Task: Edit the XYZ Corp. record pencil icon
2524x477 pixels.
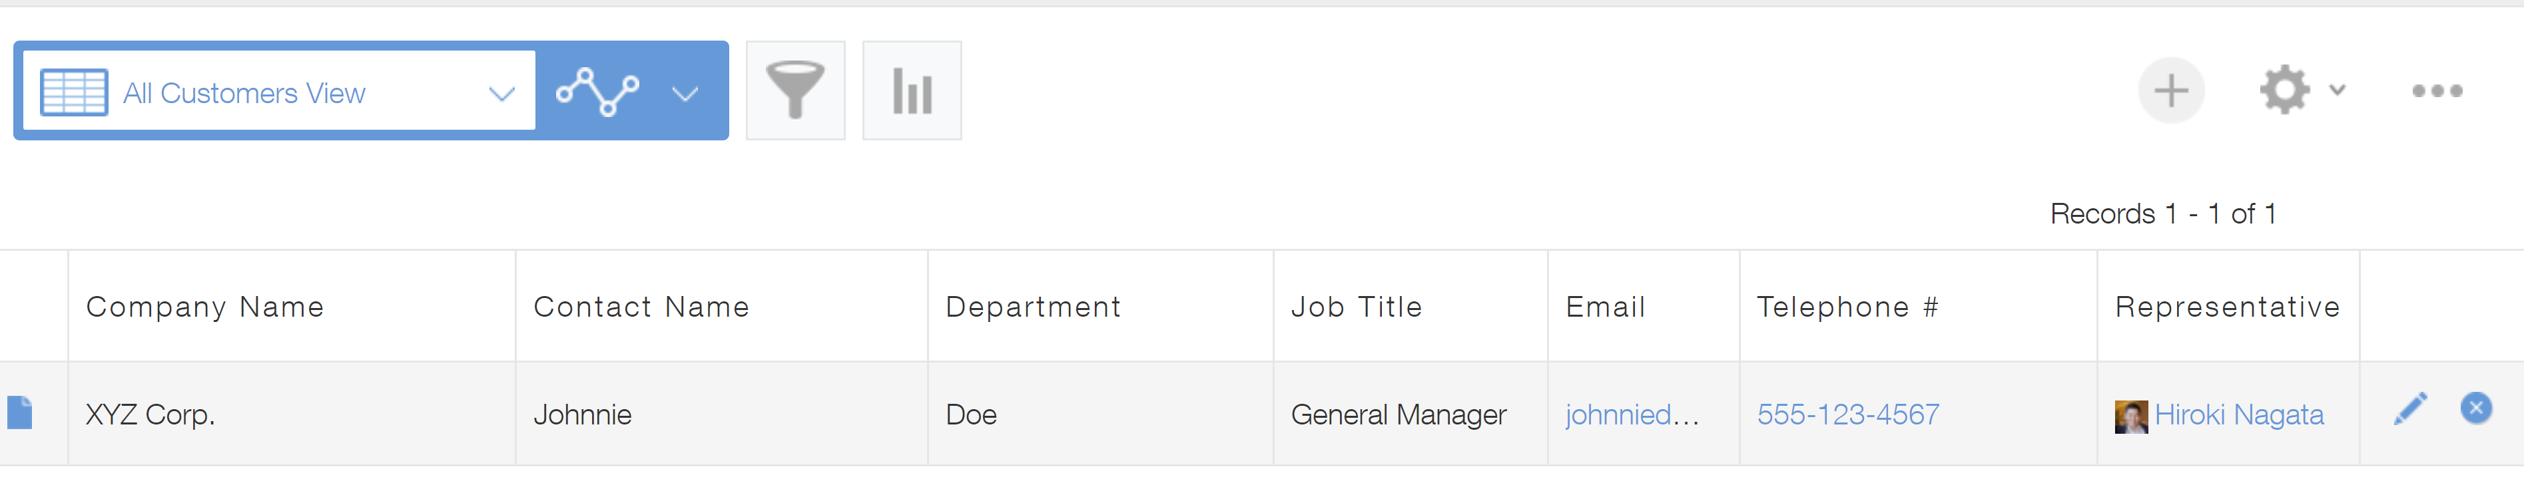Action: coord(2409,409)
